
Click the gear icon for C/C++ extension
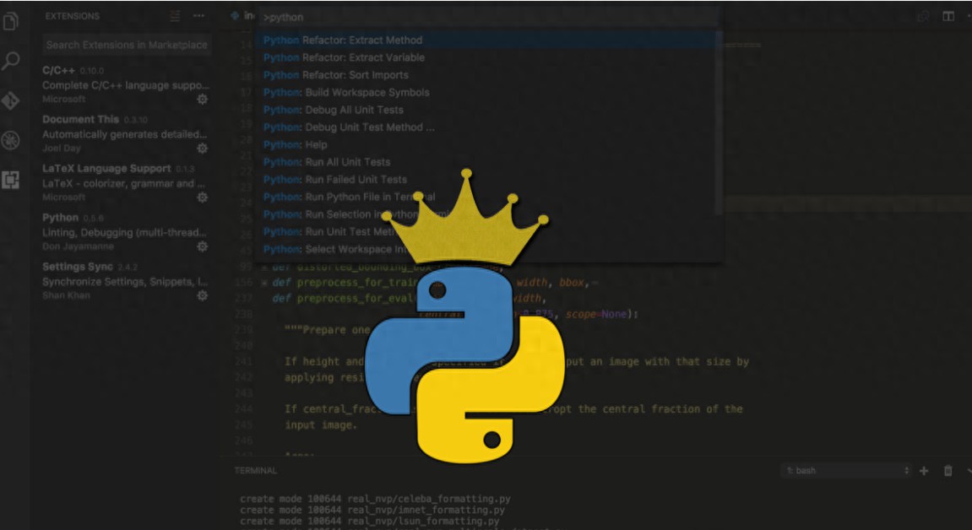(202, 99)
